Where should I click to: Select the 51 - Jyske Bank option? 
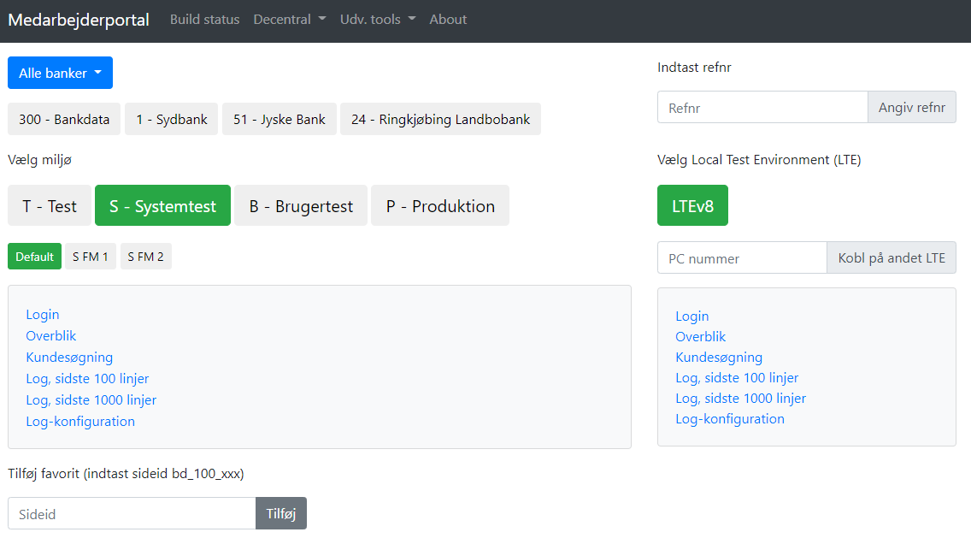(280, 120)
